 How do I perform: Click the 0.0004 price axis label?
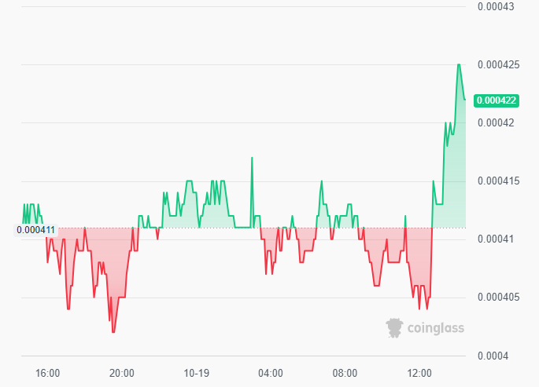(493, 356)
